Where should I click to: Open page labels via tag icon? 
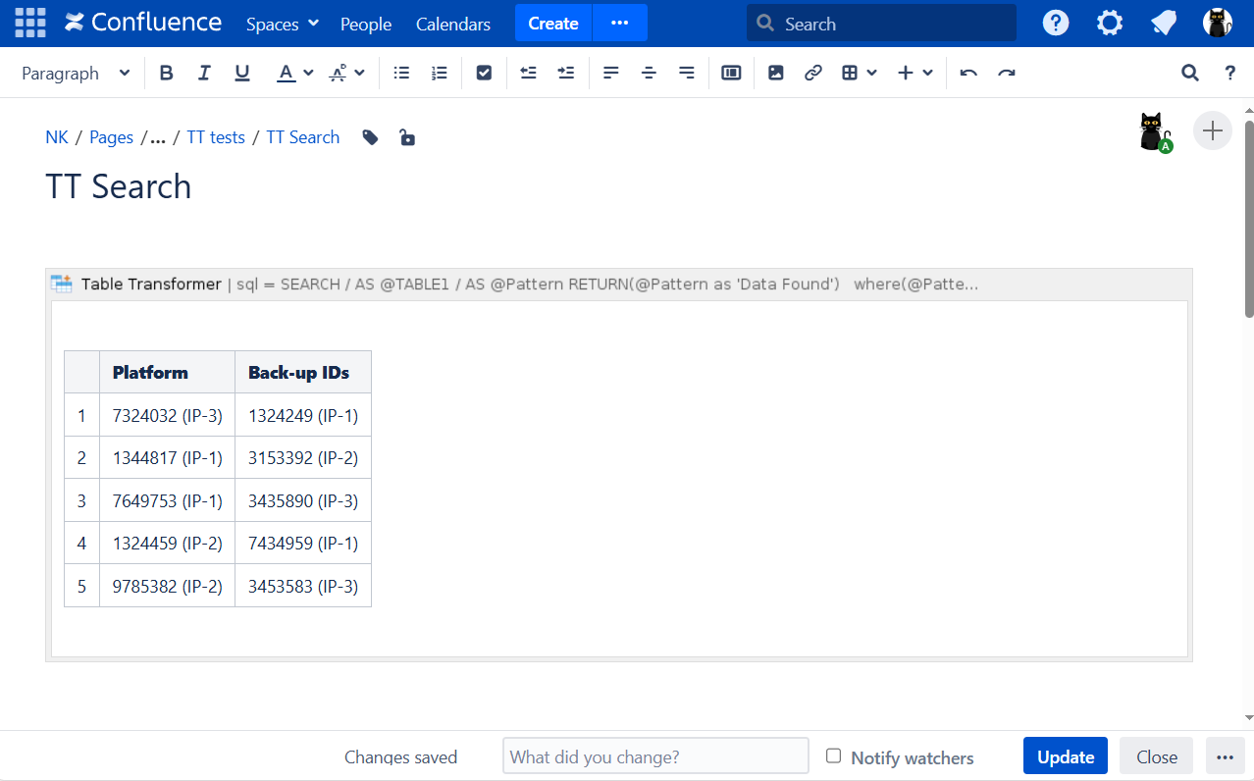tap(370, 137)
